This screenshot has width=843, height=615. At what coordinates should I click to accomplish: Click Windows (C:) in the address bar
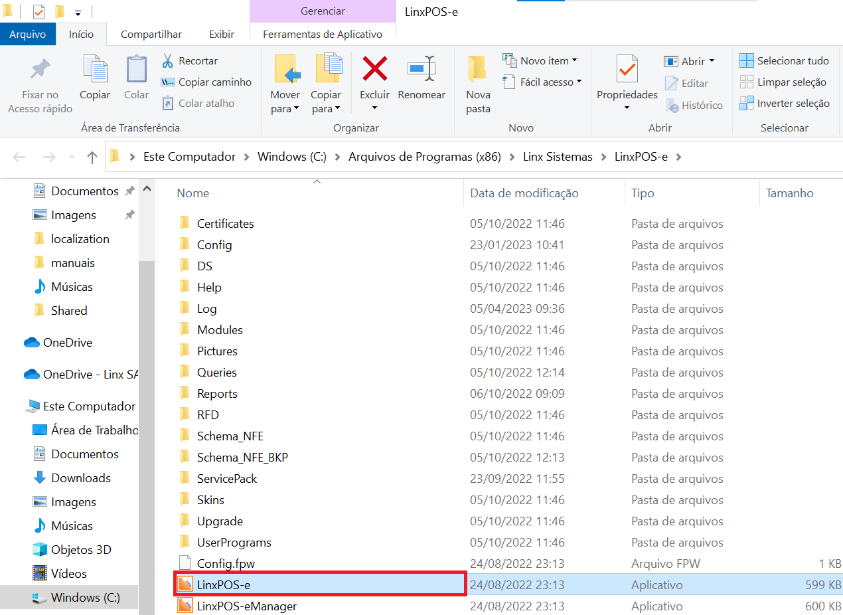point(292,157)
